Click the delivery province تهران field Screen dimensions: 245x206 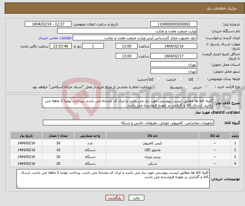tap(174, 64)
